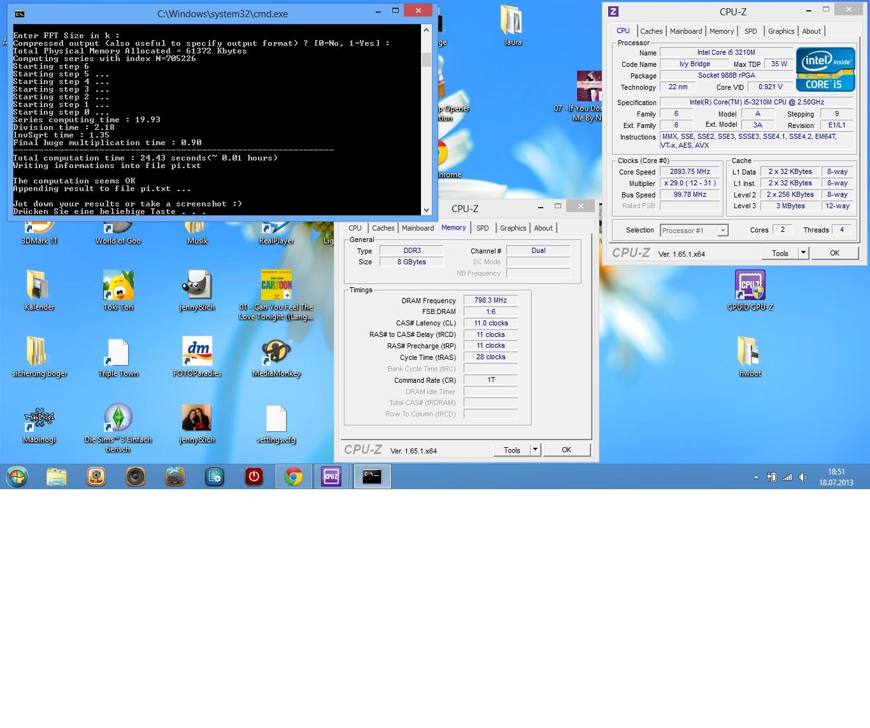Click the cmd window scrollbar down arrow
The height and width of the screenshot is (728, 870).
(x=426, y=210)
